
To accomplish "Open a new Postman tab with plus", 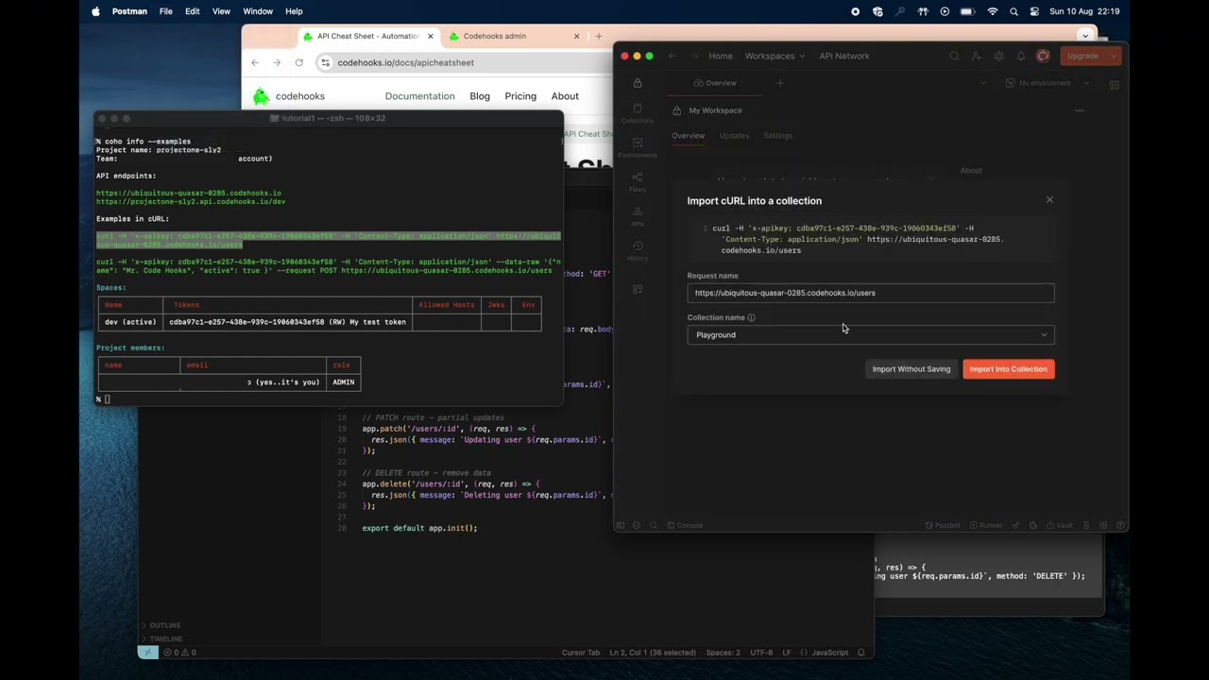I will [x=779, y=83].
